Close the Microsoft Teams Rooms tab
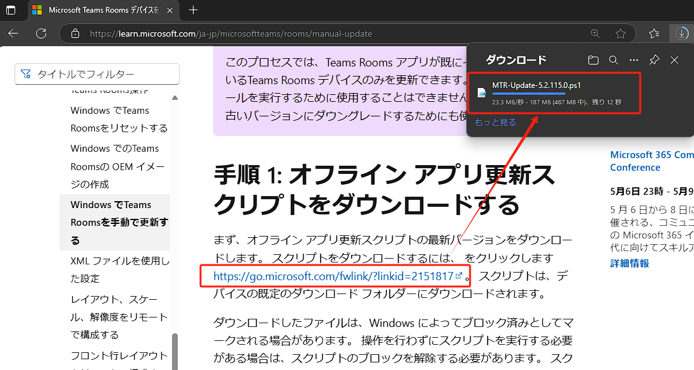Viewport: 694px width, 370px height. click(170, 10)
